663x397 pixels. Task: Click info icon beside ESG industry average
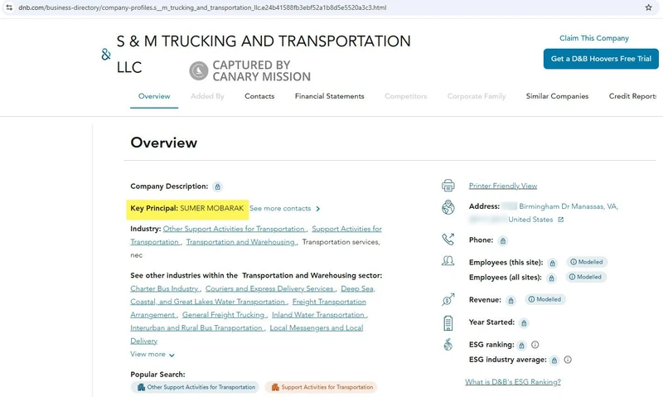tap(568, 360)
